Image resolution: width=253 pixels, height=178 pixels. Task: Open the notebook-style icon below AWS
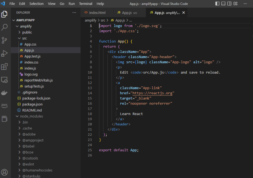(x=4, y=119)
